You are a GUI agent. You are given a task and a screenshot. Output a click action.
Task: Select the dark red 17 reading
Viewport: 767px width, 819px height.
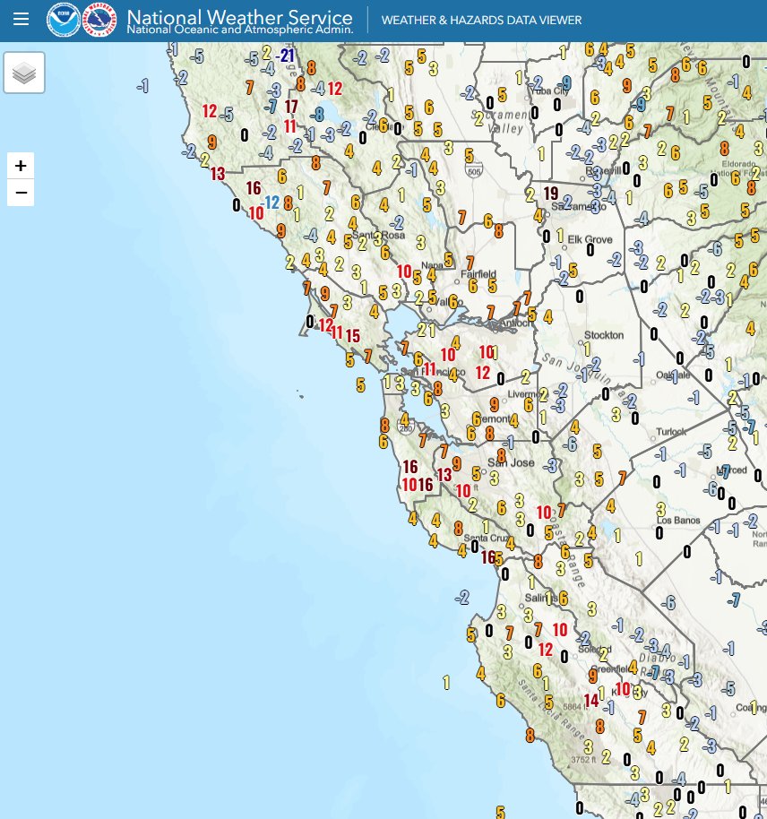(x=291, y=106)
